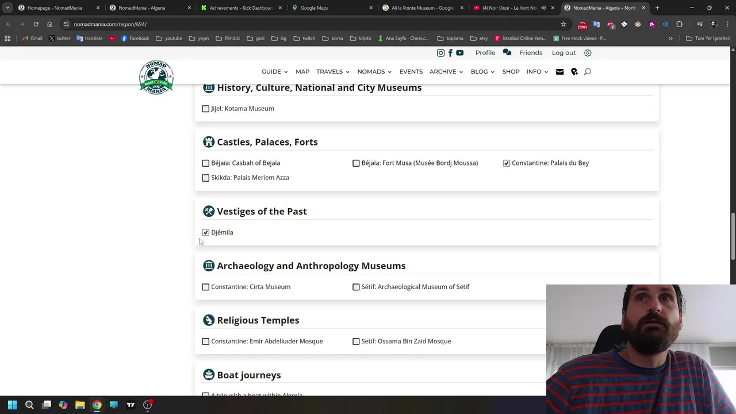736x414 pixels.
Task: Click the page vertical scrollbar thumb
Action: [x=733, y=236]
